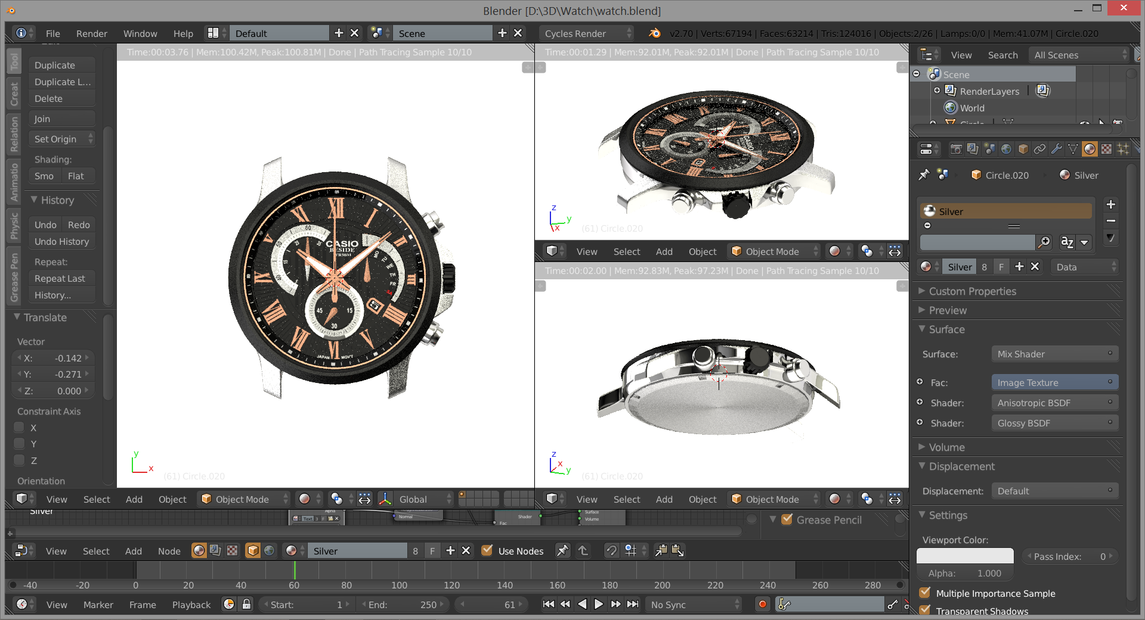Pin the properties context with pushpin
The image size is (1145, 620).
pyautogui.click(x=924, y=175)
